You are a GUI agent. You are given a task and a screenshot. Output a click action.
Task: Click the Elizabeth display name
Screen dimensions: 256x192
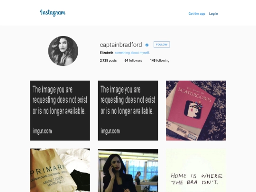click(107, 53)
